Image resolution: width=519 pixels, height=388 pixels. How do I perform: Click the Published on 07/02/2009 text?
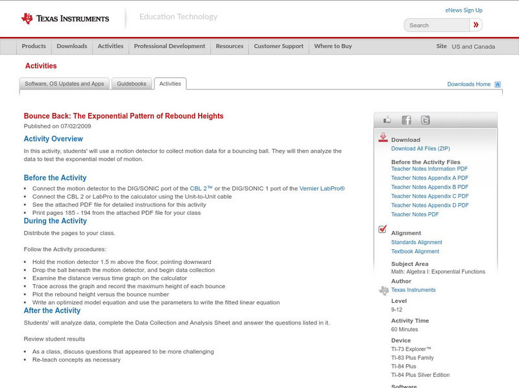[57, 126]
